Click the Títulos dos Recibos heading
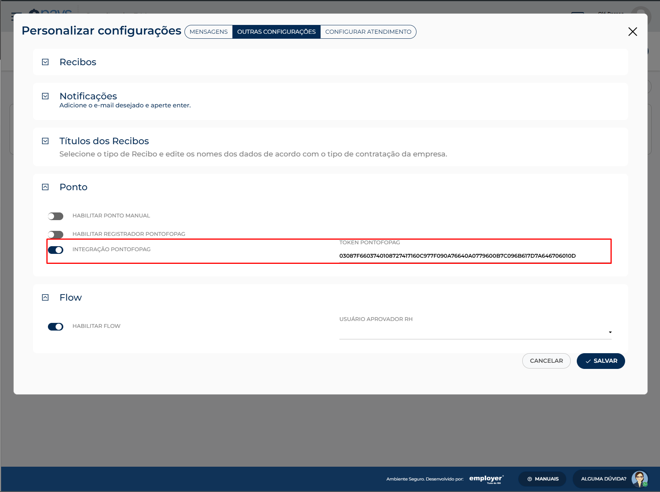Viewport: 660px width, 492px height. point(104,141)
